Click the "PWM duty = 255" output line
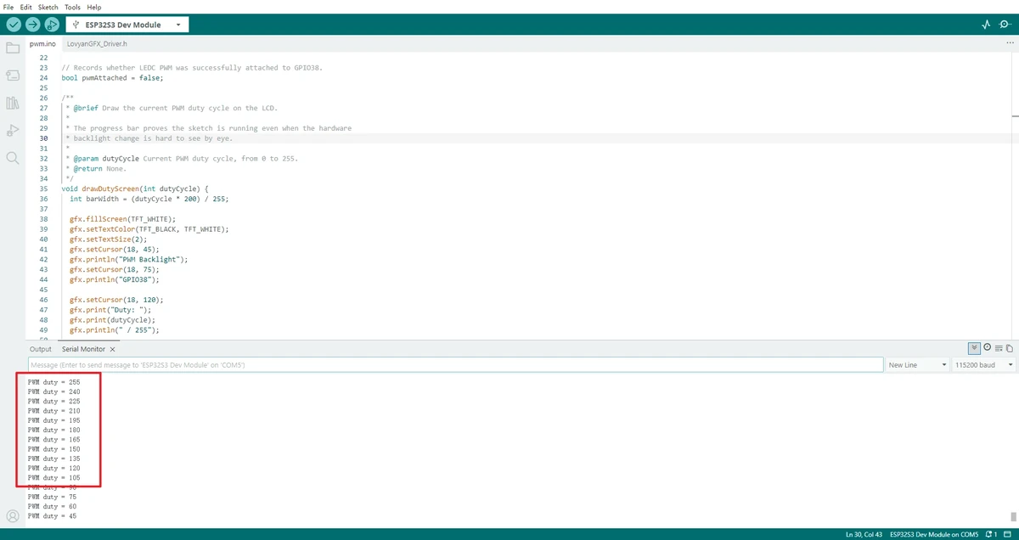 click(53, 382)
